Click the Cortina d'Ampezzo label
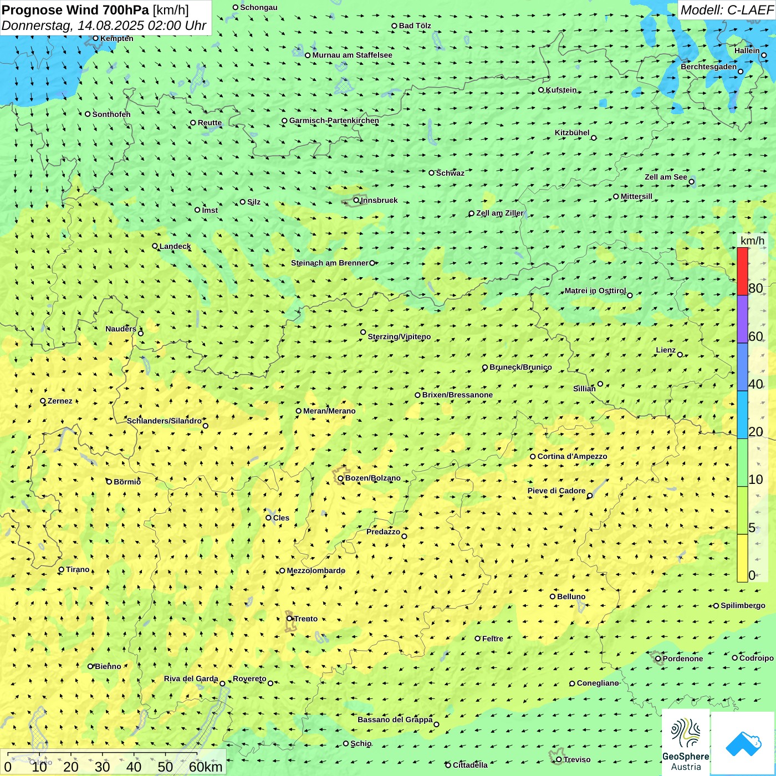 point(572,456)
